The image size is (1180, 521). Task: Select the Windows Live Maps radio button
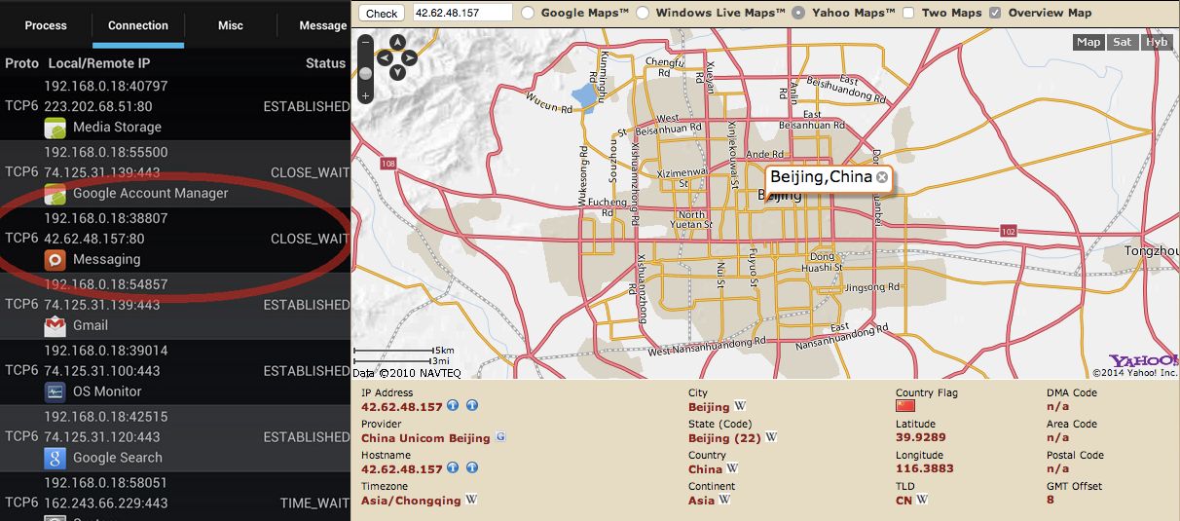(643, 14)
